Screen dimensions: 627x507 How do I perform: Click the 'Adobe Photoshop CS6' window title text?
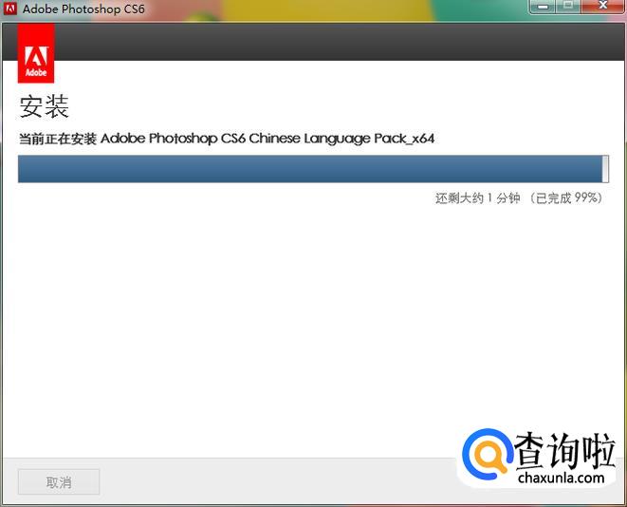pos(83,9)
